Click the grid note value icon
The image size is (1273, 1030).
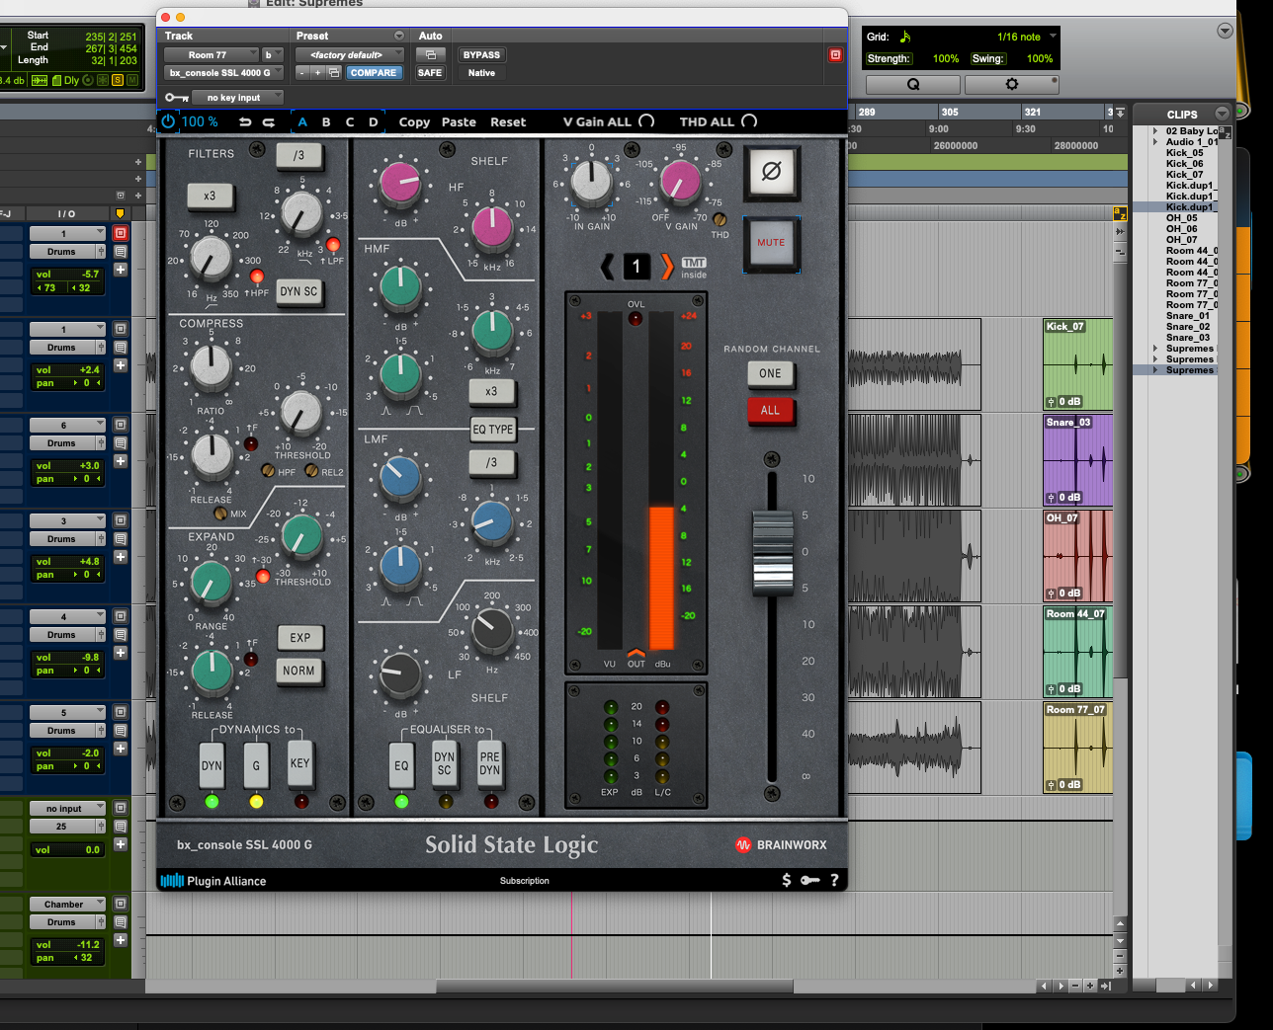[x=904, y=37]
